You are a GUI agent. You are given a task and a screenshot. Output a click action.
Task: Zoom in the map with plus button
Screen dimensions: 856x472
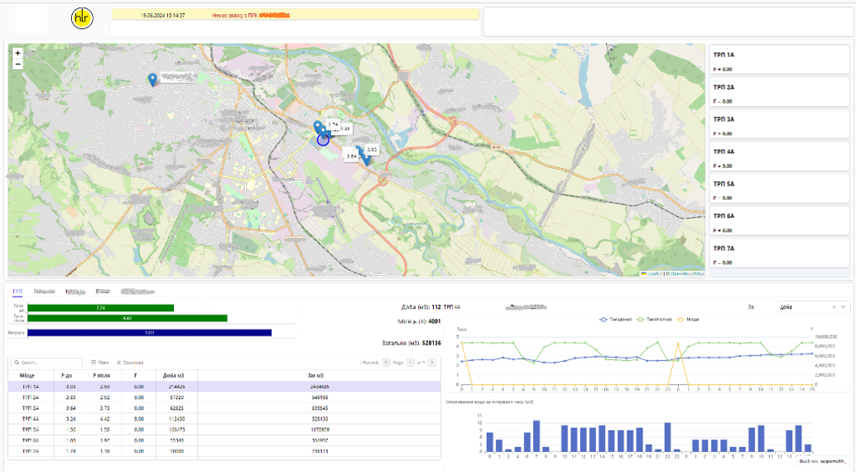(x=17, y=53)
